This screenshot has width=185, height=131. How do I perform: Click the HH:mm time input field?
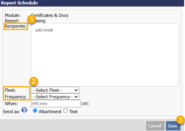(x=56, y=103)
